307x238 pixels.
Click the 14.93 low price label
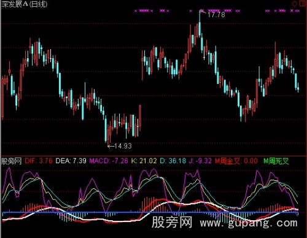point(123,146)
